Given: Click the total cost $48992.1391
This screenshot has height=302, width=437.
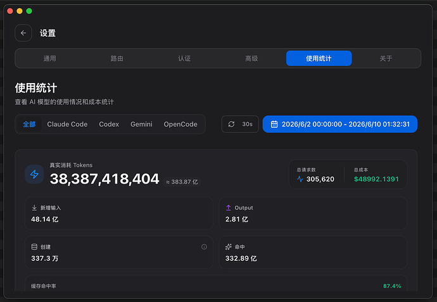Looking at the screenshot, I should (376, 179).
